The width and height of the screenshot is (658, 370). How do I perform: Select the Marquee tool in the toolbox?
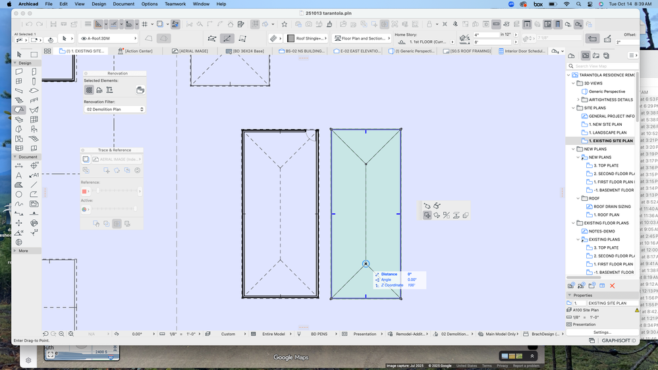point(34,54)
